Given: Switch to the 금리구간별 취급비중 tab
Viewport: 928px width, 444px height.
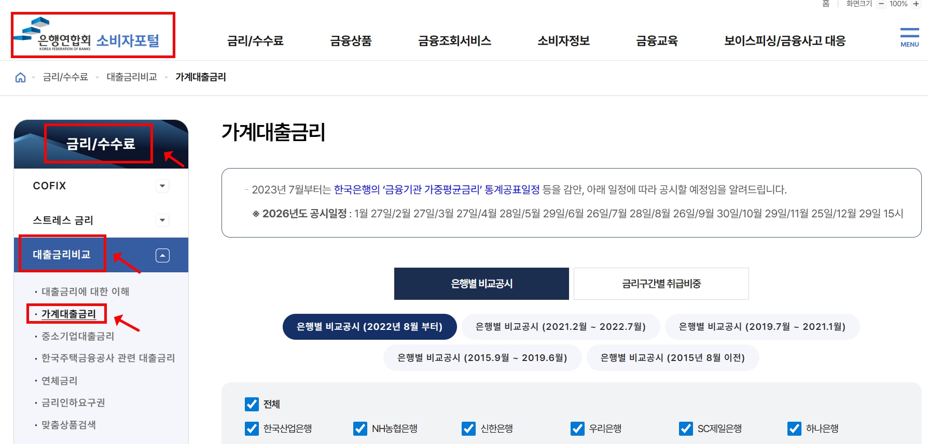Looking at the screenshot, I should (x=661, y=284).
